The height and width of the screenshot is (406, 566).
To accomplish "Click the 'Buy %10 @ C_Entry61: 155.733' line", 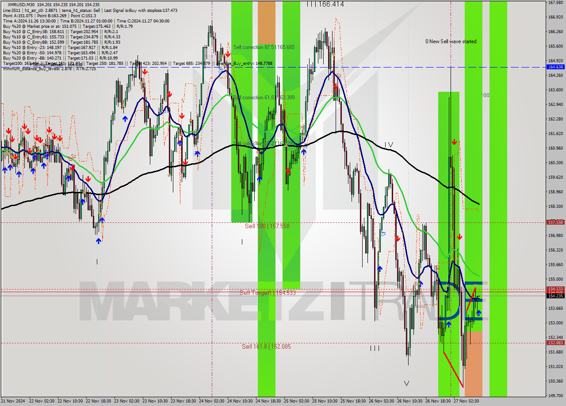I will (x=61, y=37).
